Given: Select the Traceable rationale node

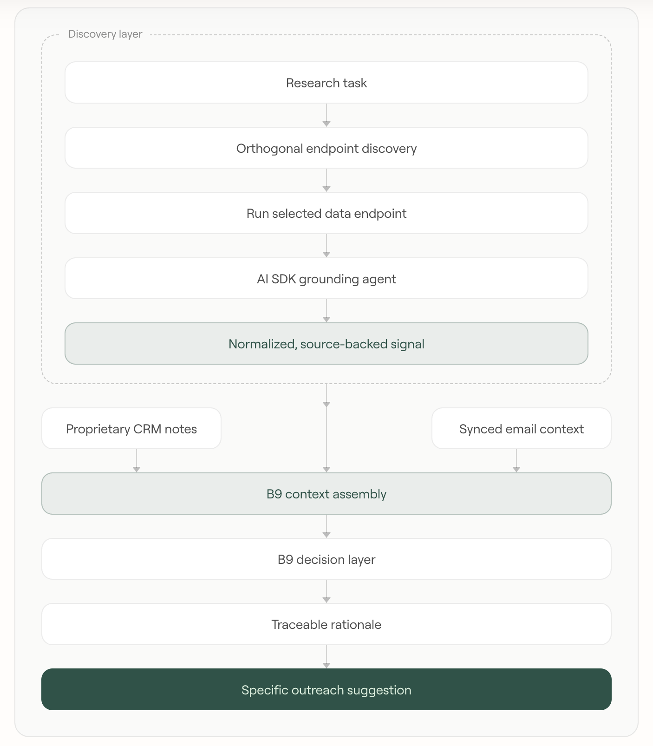Looking at the screenshot, I should 326,624.
